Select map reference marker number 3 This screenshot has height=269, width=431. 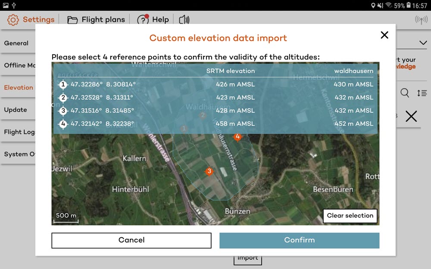coord(209,171)
